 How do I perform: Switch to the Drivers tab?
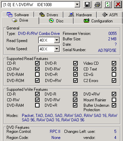(x=49, y=15)
